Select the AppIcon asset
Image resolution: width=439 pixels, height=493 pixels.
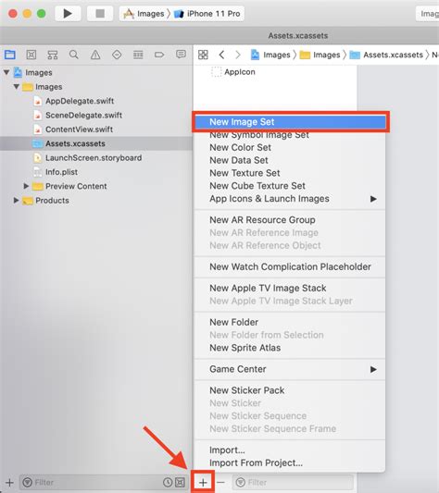[233, 72]
